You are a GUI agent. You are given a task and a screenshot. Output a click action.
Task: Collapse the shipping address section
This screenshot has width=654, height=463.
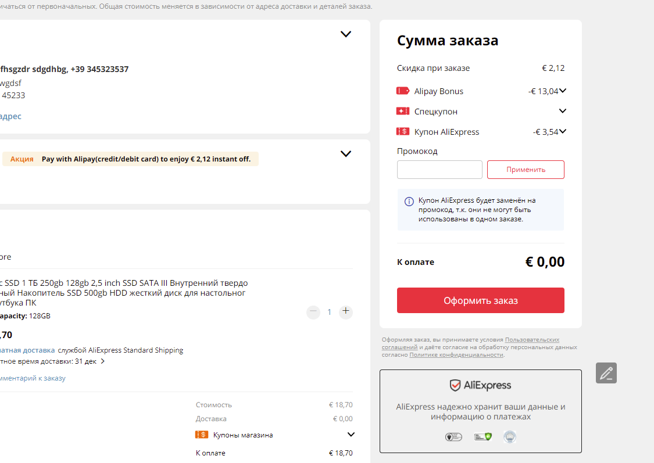346,34
